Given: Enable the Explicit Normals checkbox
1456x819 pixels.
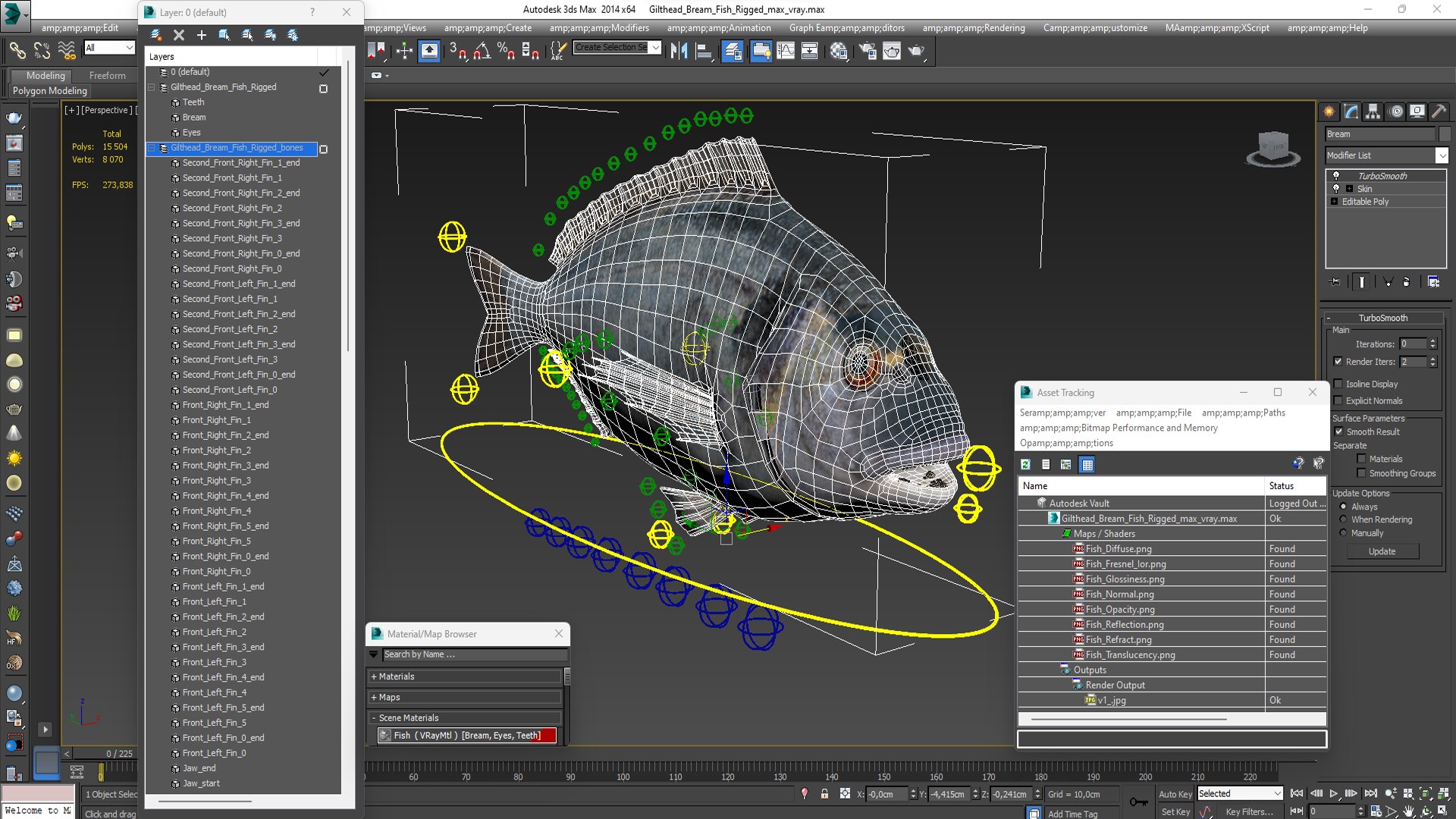Looking at the screenshot, I should click(x=1338, y=400).
